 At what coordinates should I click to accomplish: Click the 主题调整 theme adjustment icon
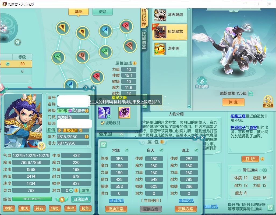[201, 81]
